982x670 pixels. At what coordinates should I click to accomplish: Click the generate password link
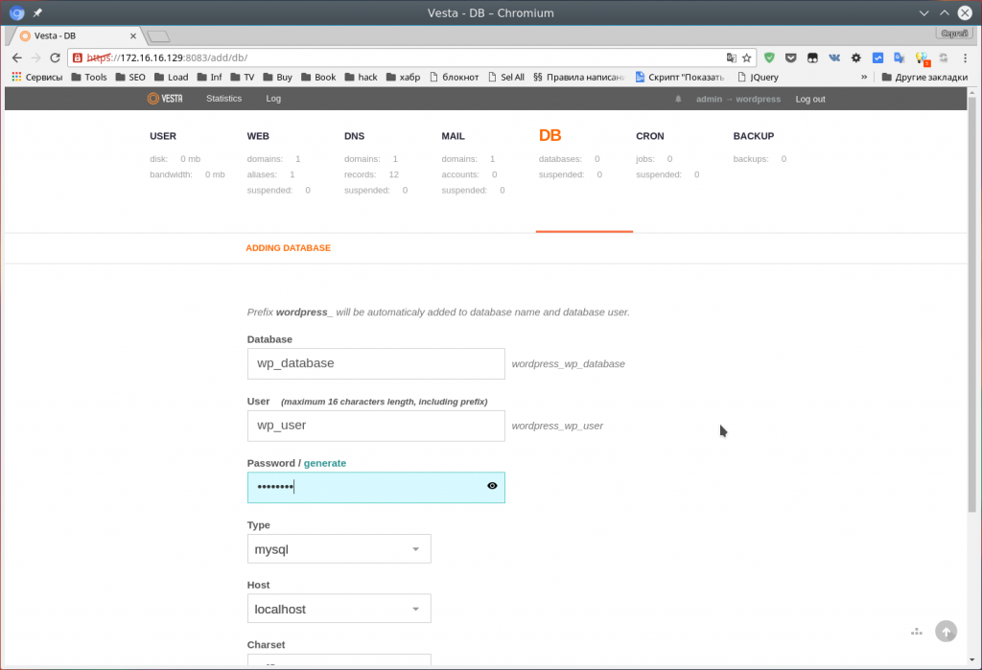click(x=325, y=463)
